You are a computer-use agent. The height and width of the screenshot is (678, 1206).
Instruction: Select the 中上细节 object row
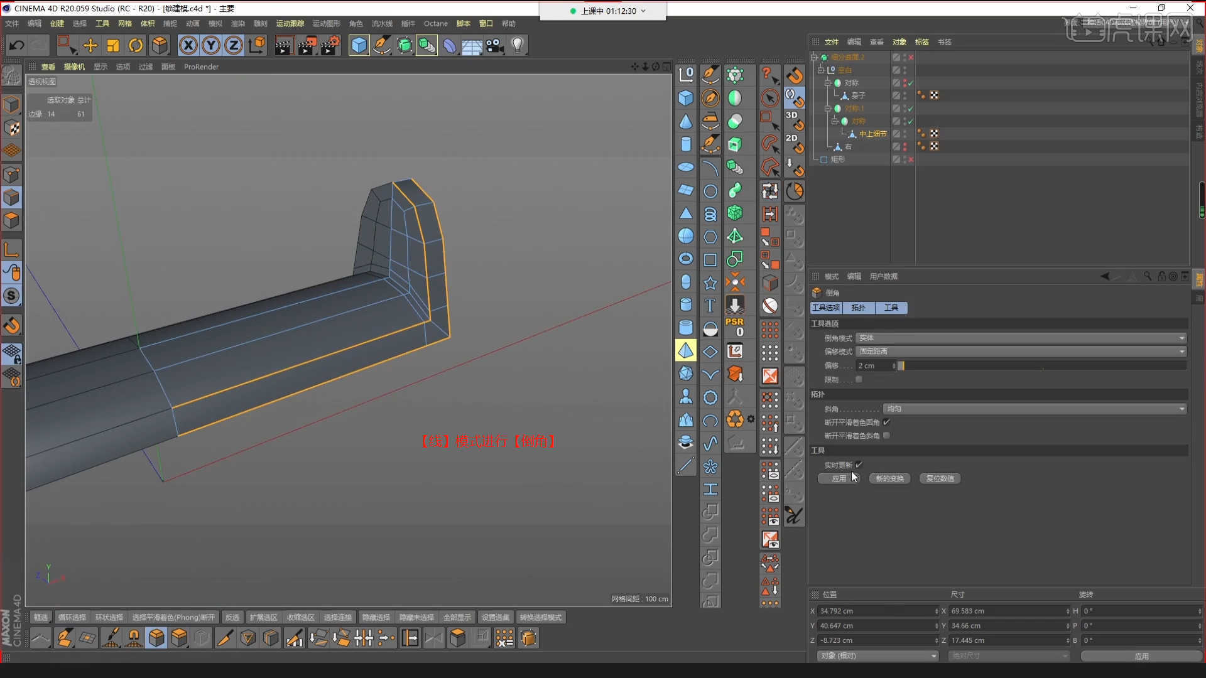point(872,134)
